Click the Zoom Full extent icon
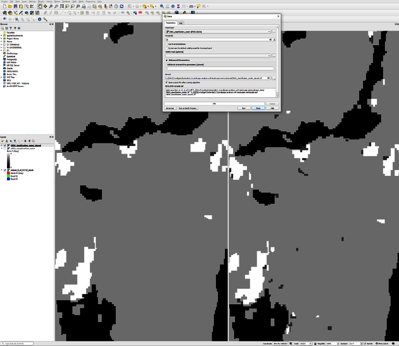Image resolution: width=399 pixels, height=346 pixels. pos(62,6)
